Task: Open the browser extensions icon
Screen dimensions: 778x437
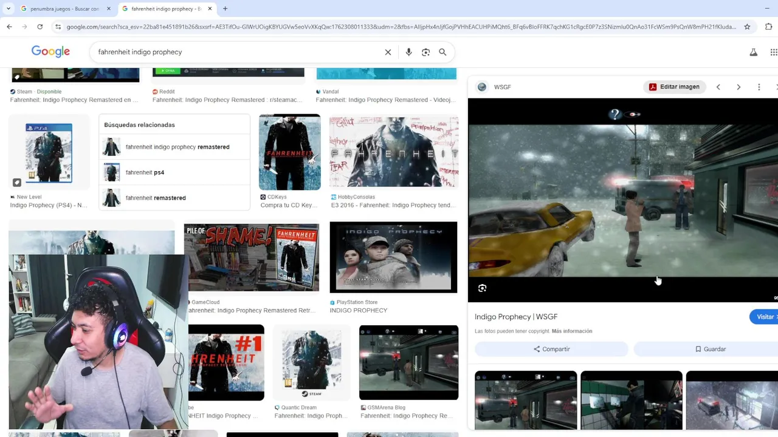Action: point(769,27)
